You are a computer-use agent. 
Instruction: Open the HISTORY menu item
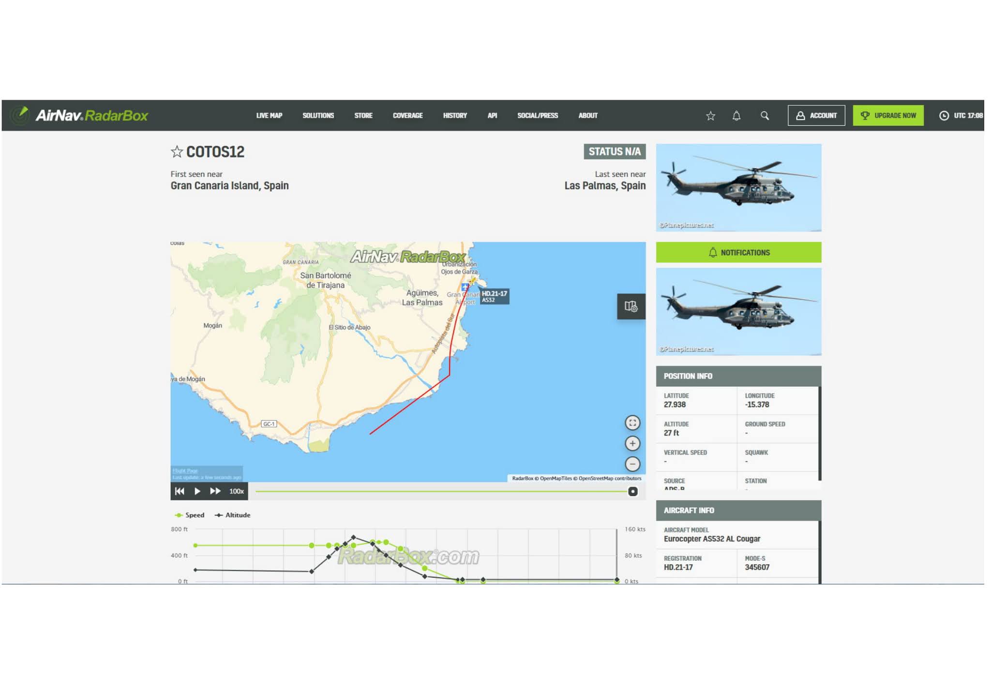coord(455,116)
